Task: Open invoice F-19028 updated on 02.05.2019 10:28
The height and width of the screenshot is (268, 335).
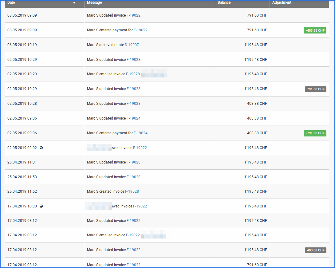Action: (x=133, y=104)
